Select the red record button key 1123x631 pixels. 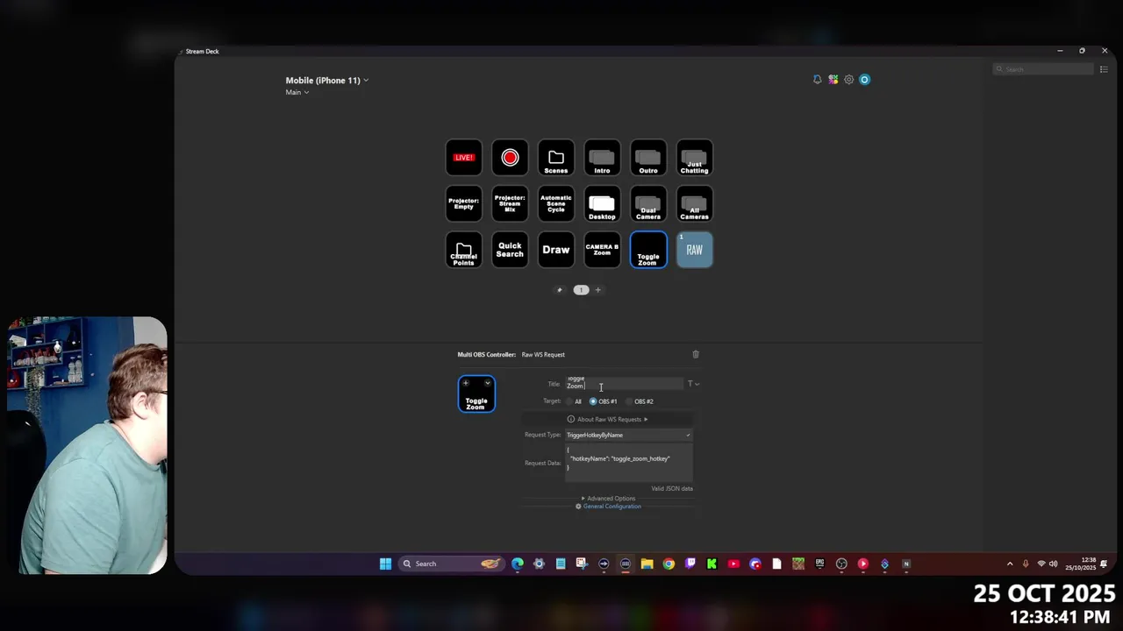pyautogui.click(x=510, y=158)
